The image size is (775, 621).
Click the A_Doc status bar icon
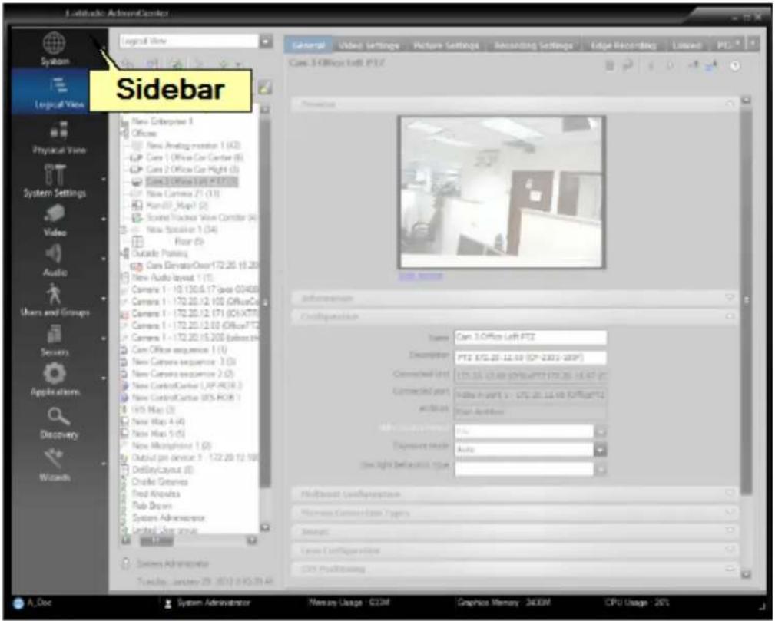point(18,603)
